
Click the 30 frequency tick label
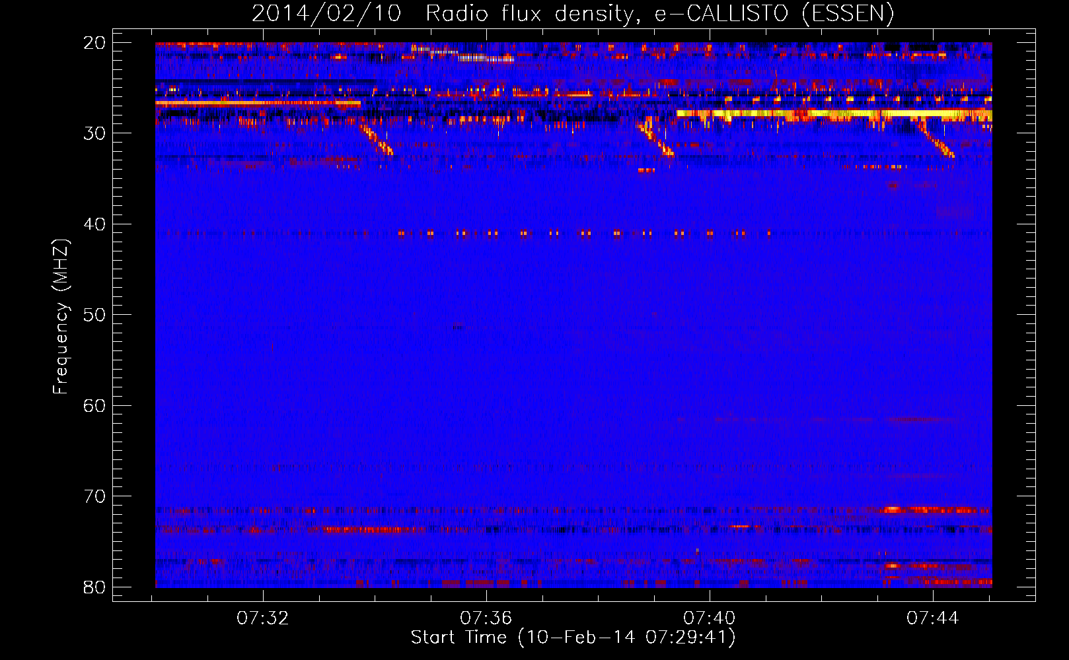tap(94, 133)
